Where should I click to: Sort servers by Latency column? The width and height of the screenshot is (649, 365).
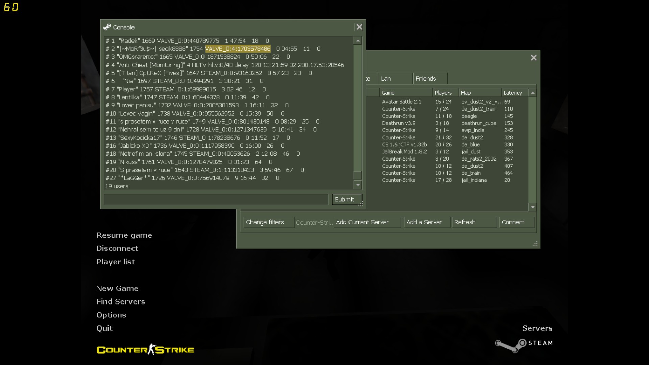point(514,93)
